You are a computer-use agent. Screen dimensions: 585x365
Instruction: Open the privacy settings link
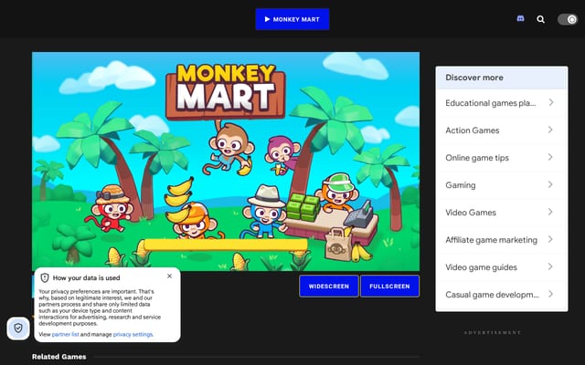(133, 335)
